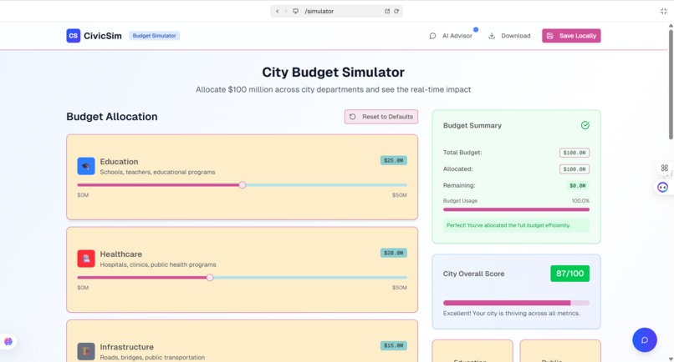
Task: Click the CivicSim brand name
Action: (x=103, y=36)
